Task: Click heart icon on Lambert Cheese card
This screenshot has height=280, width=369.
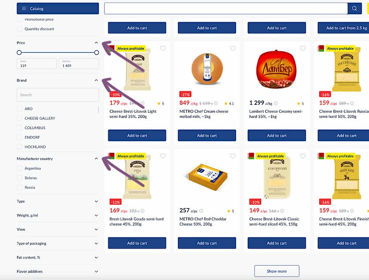Action: (303, 48)
